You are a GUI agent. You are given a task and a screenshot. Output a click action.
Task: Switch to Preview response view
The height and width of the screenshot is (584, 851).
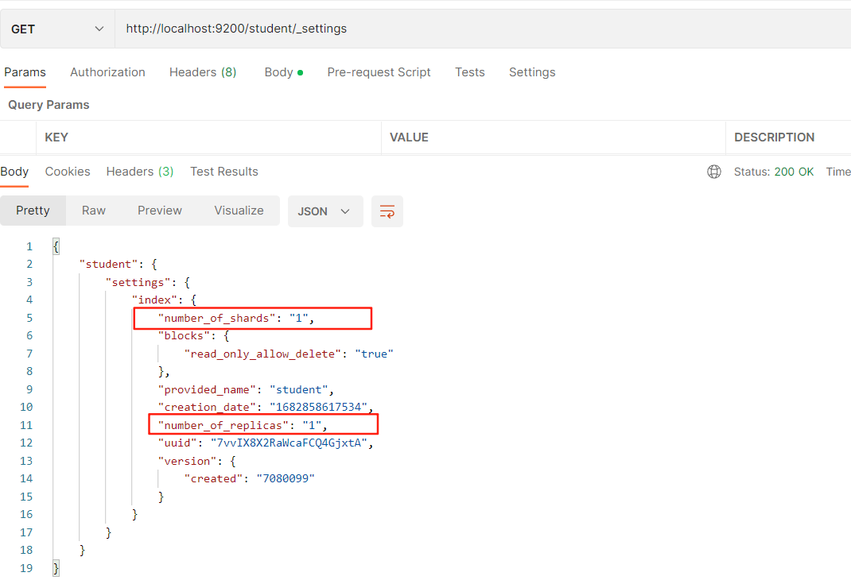tap(160, 211)
